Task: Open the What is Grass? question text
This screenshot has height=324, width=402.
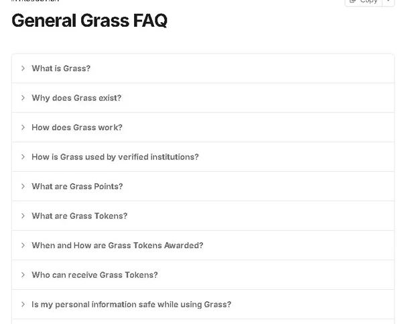Action: (x=61, y=68)
